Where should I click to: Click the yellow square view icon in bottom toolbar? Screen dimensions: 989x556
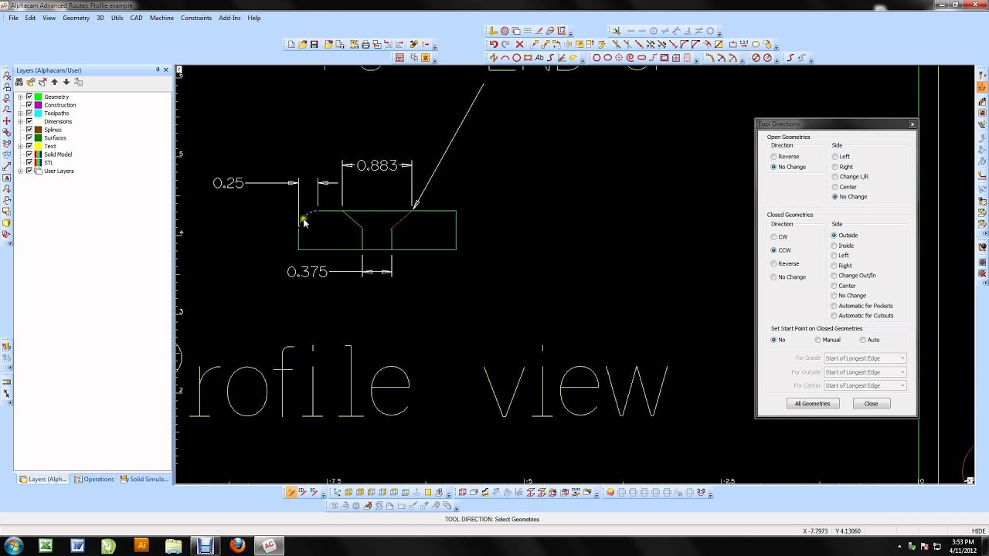click(x=428, y=492)
